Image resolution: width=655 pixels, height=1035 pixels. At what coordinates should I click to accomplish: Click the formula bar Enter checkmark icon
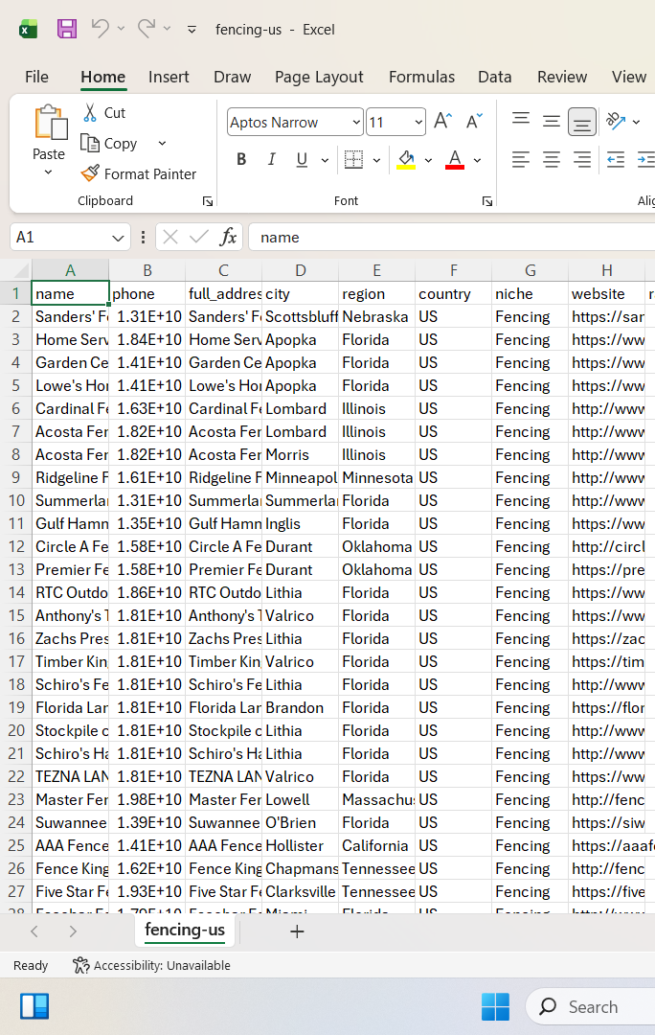[198, 237]
